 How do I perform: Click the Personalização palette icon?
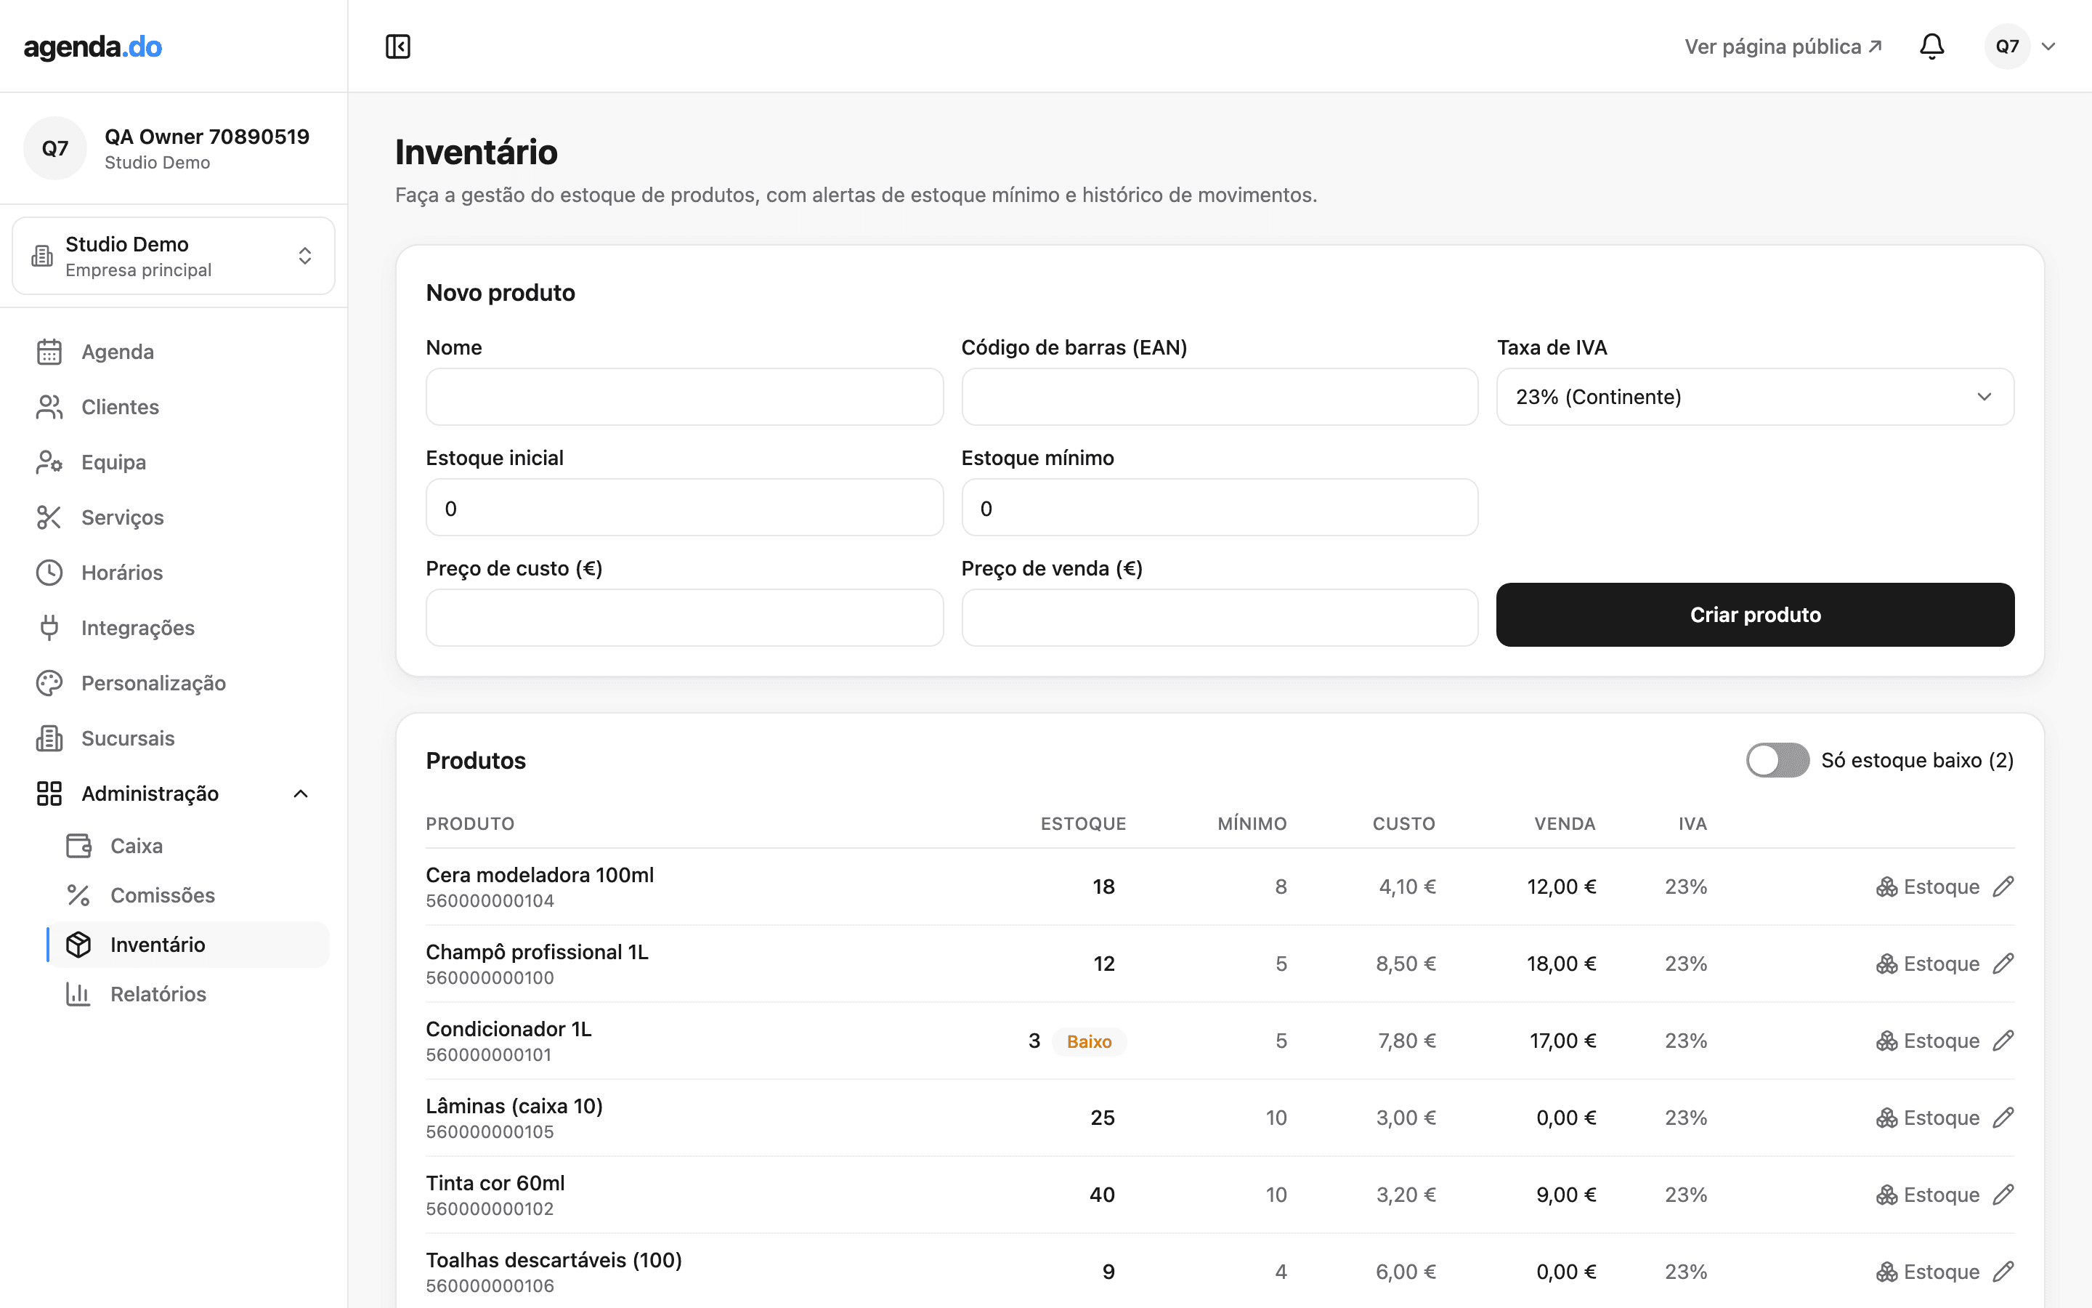[49, 683]
